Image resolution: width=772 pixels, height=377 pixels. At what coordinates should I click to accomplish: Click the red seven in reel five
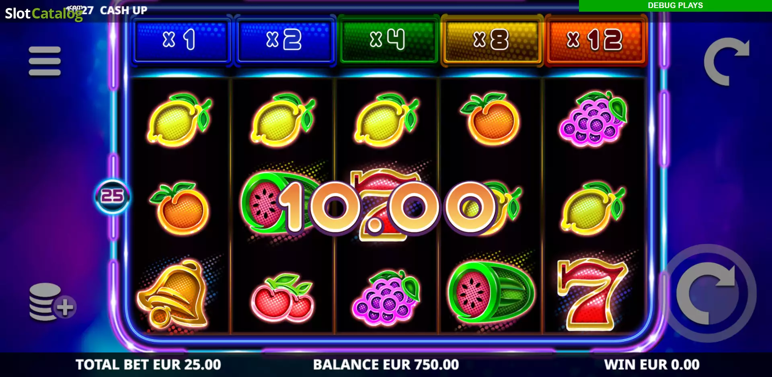point(592,295)
